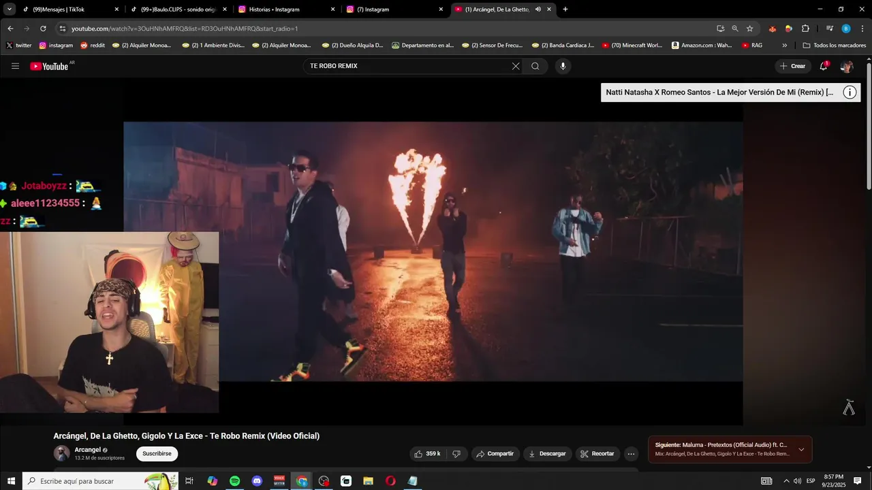Image resolution: width=872 pixels, height=490 pixels.
Task: Run search with magnifier button
Action: coord(535,66)
